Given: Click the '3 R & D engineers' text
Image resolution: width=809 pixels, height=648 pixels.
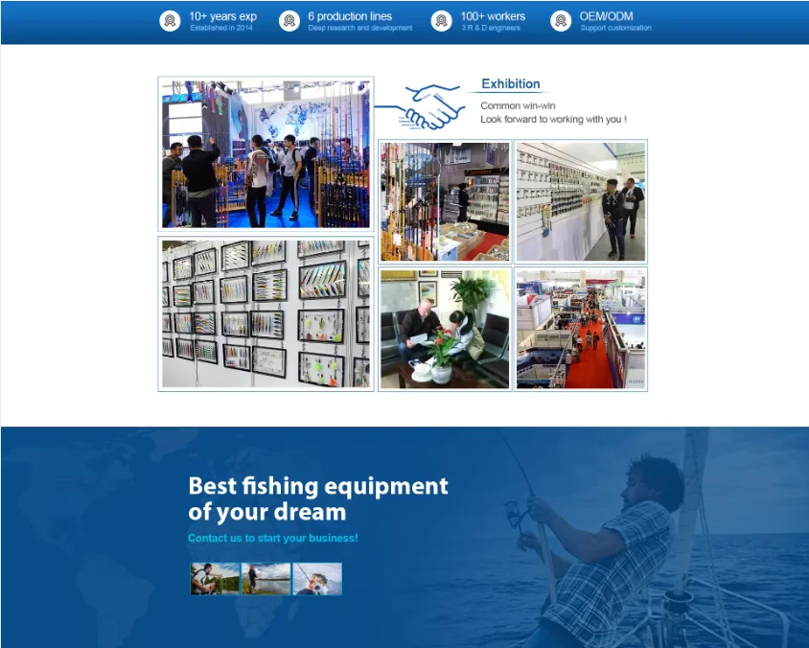Looking at the screenshot, I should (x=491, y=28).
